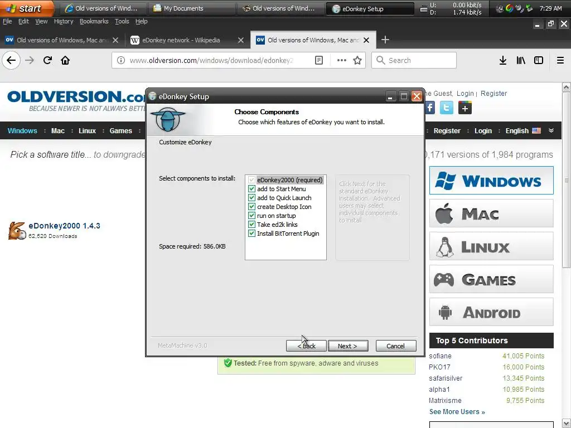Open the Tools menu

[x=122, y=22]
